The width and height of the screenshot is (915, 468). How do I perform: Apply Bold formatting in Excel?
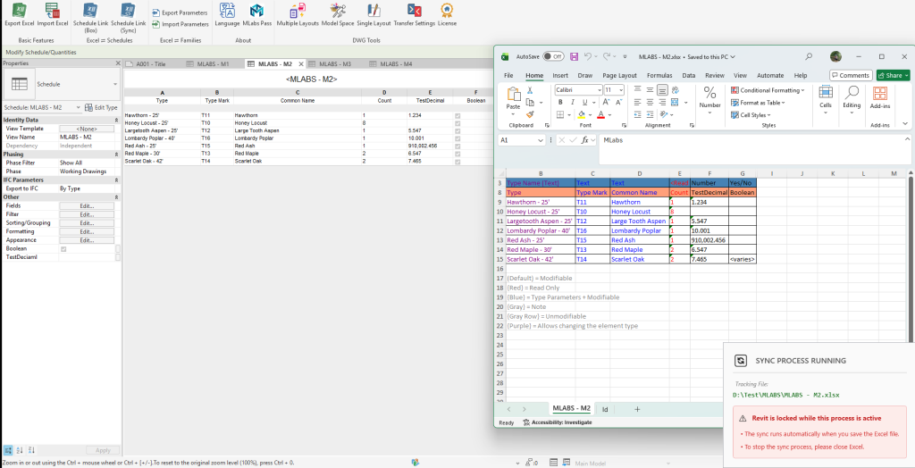tap(559, 102)
